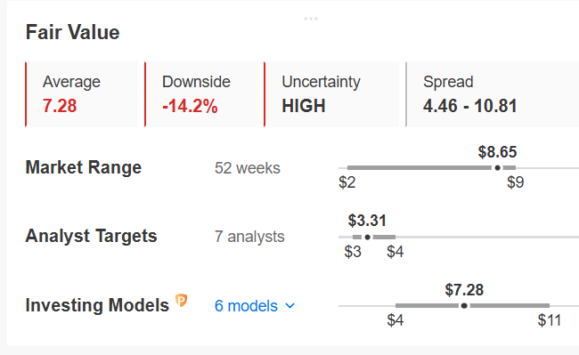Click the Market Range $8.65 marker dot
The width and height of the screenshot is (579, 355).
click(497, 168)
